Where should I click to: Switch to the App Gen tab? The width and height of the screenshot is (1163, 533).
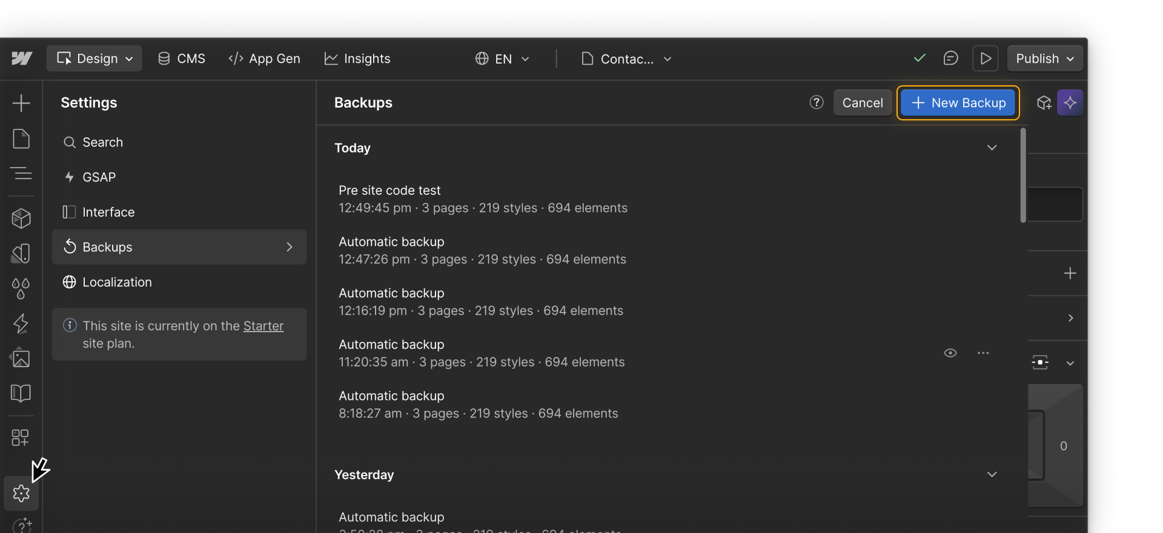point(264,59)
